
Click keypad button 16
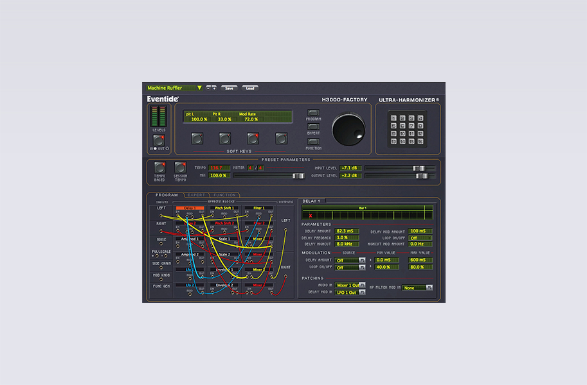tap(420, 142)
